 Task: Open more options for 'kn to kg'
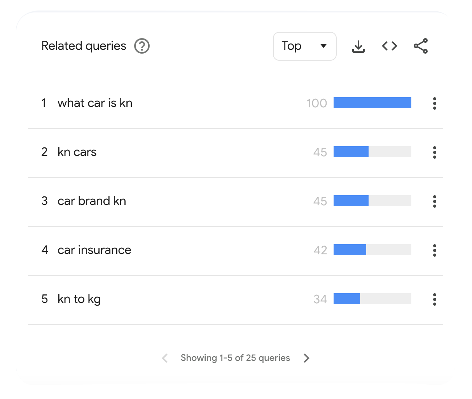(x=435, y=299)
